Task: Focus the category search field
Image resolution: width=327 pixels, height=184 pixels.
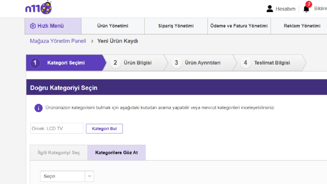Action: point(57,128)
